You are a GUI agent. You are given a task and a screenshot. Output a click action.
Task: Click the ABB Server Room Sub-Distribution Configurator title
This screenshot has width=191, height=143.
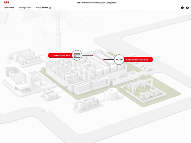[x=97, y=2]
